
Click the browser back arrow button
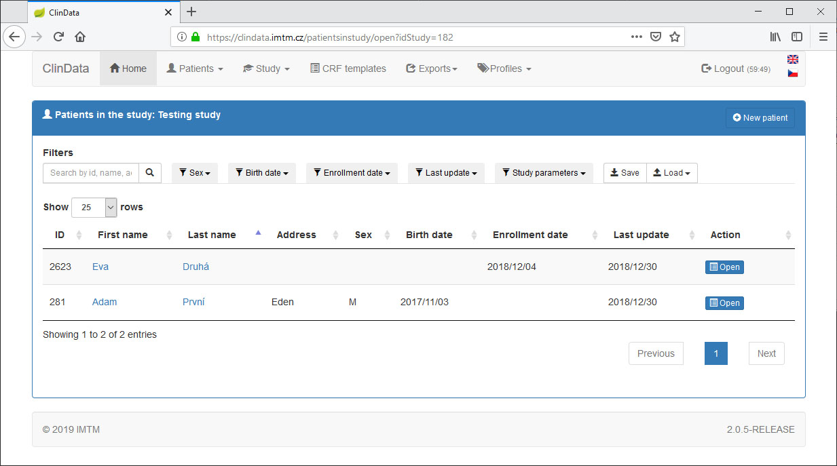[x=14, y=37]
